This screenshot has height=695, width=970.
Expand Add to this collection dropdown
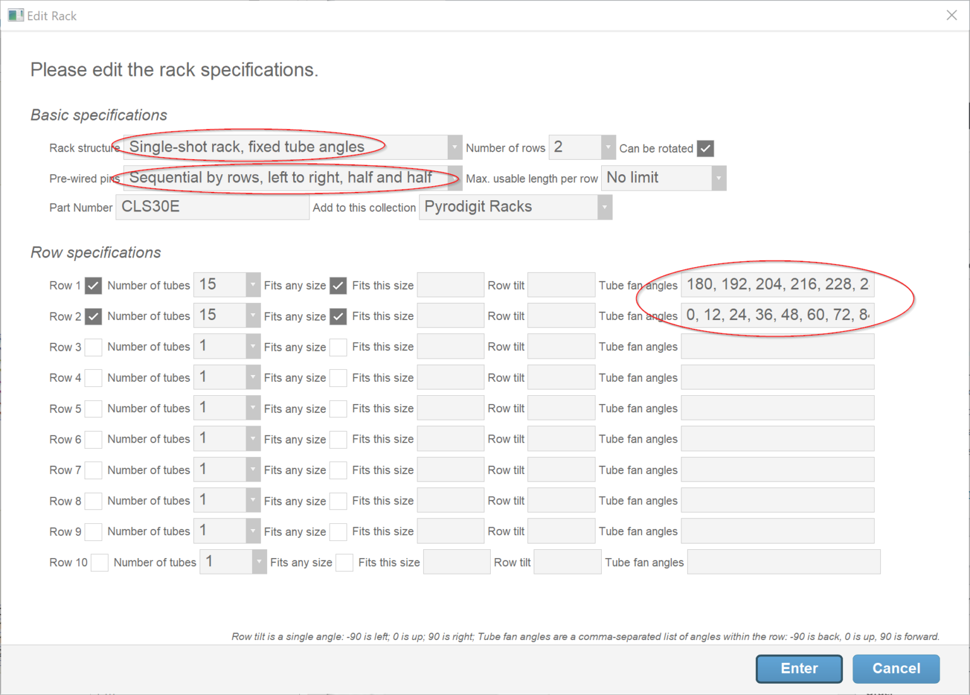[x=604, y=207]
